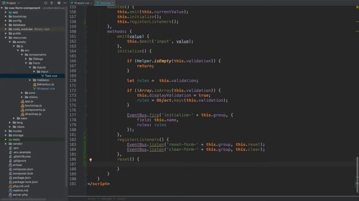
Task: Click the JS file icon of bootstrap.js
Action: 22,106
